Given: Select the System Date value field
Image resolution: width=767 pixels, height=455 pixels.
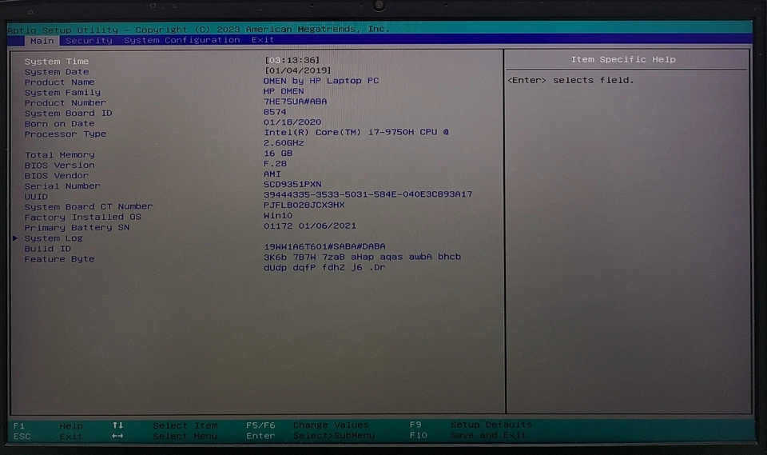Looking at the screenshot, I should [x=298, y=70].
